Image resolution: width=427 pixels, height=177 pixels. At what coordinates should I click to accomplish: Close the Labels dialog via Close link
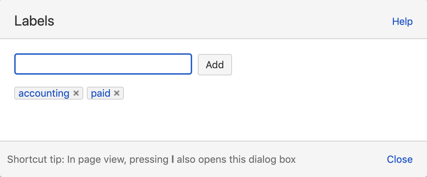tap(400, 159)
